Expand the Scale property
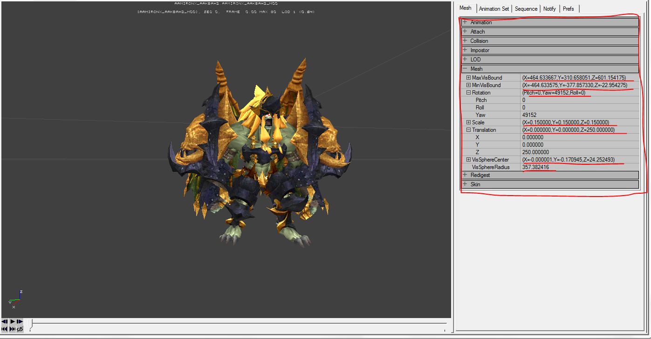 pos(469,122)
